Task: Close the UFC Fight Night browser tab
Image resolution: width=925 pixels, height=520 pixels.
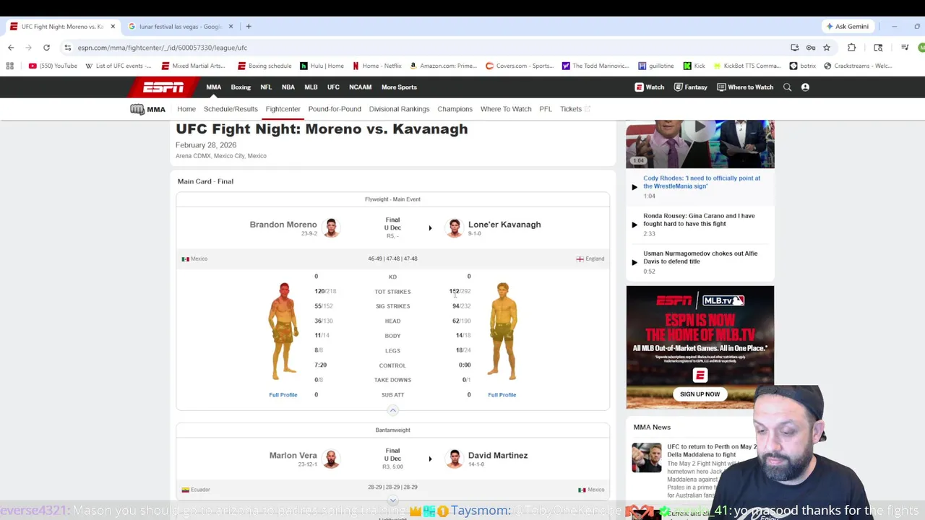Action: (x=113, y=27)
